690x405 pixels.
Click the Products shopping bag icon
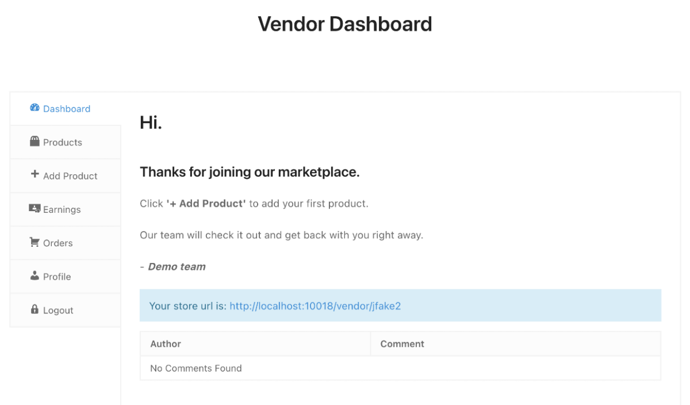pyautogui.click(x=34, y=142)
